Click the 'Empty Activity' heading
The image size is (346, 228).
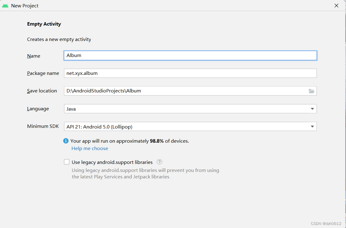(x=44, y=24)
